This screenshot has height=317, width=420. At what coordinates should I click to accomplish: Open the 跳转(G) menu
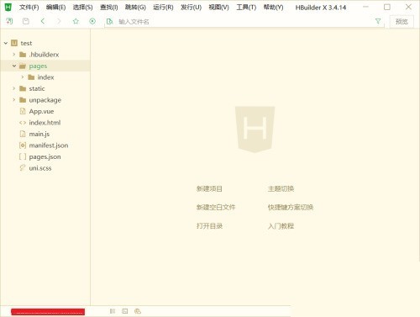point(135,8)
